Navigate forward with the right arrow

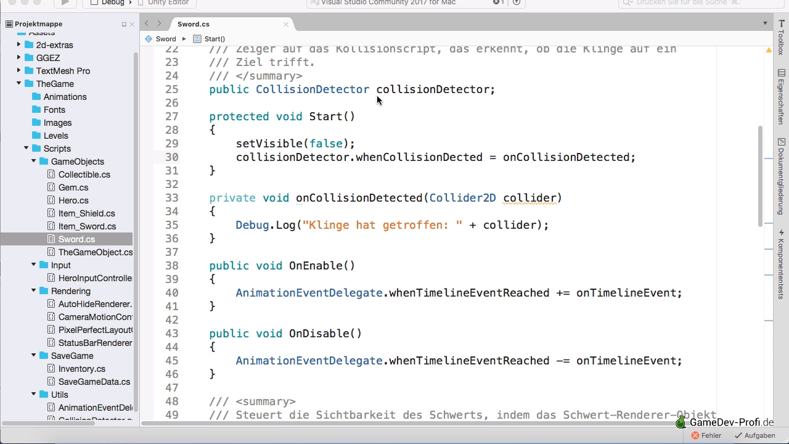coord(159,23)
